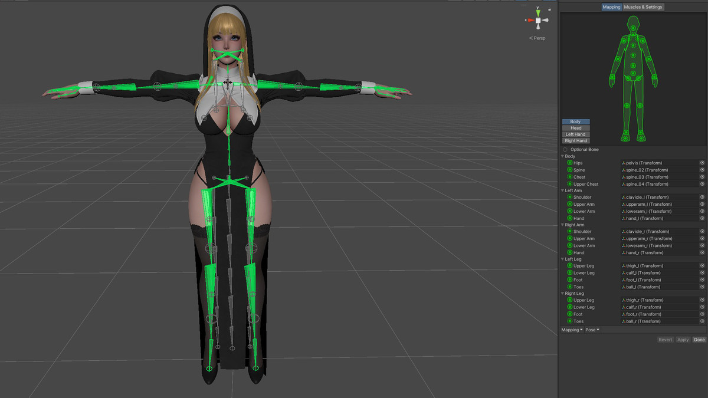The width and height of the screenshot is (708, 398).
Task: Open the object picker for the Hips pelvis bone
Action: click(x=702, y=163)
